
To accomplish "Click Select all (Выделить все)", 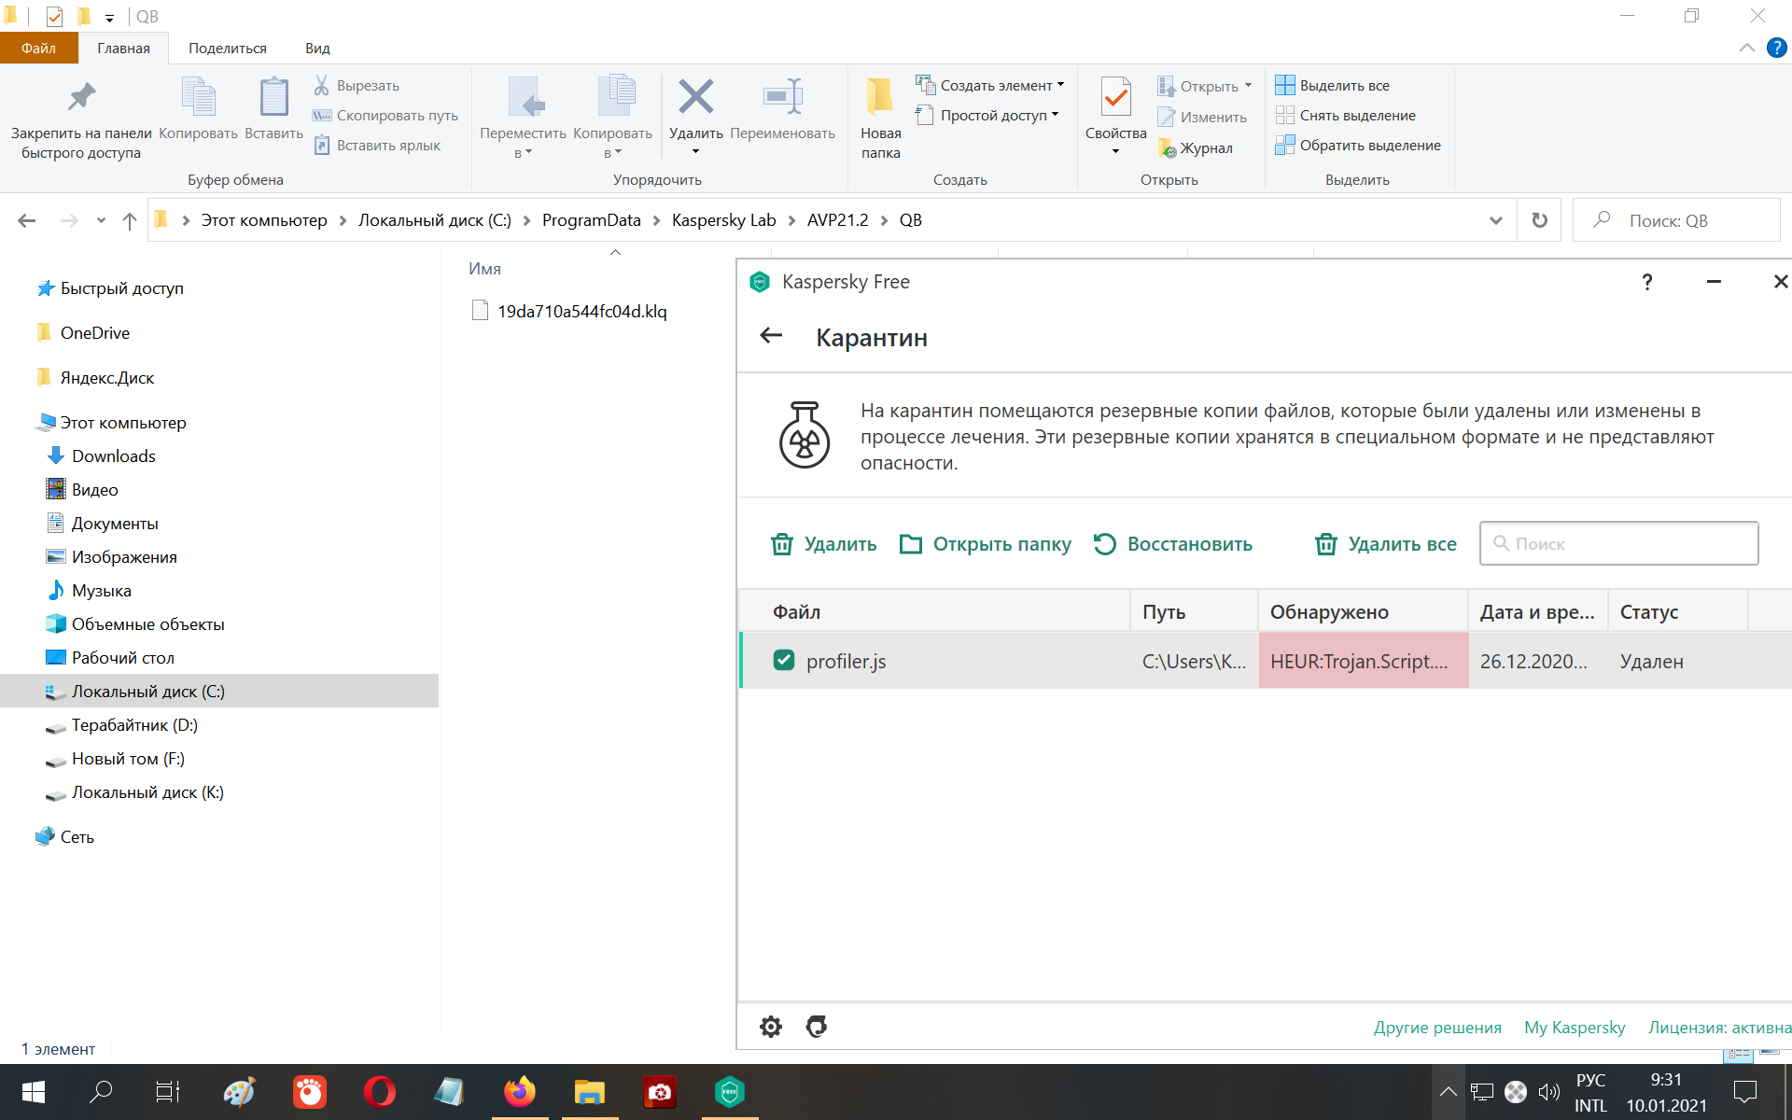I will pos(1333,85).
